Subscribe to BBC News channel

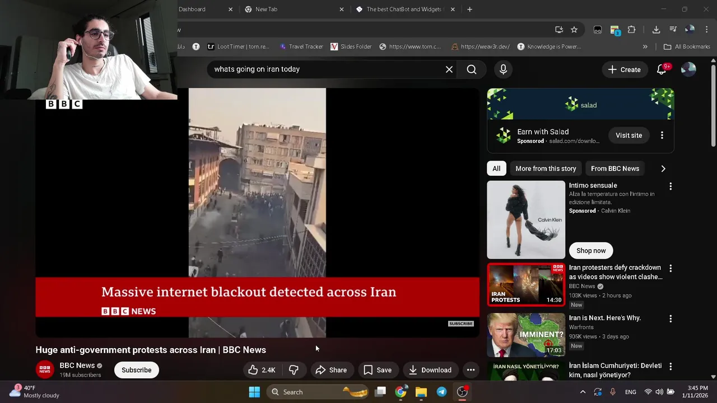[137, 370]
